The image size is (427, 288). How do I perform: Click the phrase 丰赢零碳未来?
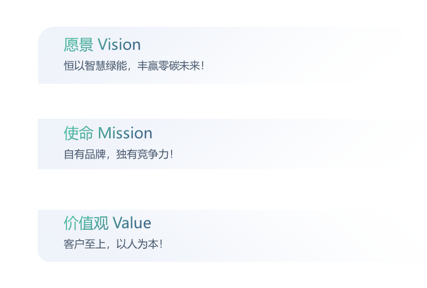168,65
